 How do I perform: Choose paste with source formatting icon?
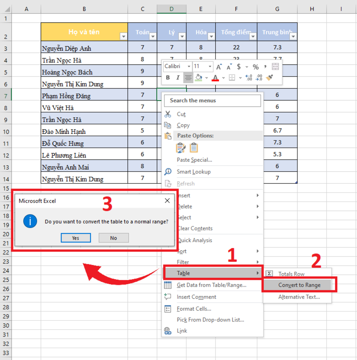point(181,148)
